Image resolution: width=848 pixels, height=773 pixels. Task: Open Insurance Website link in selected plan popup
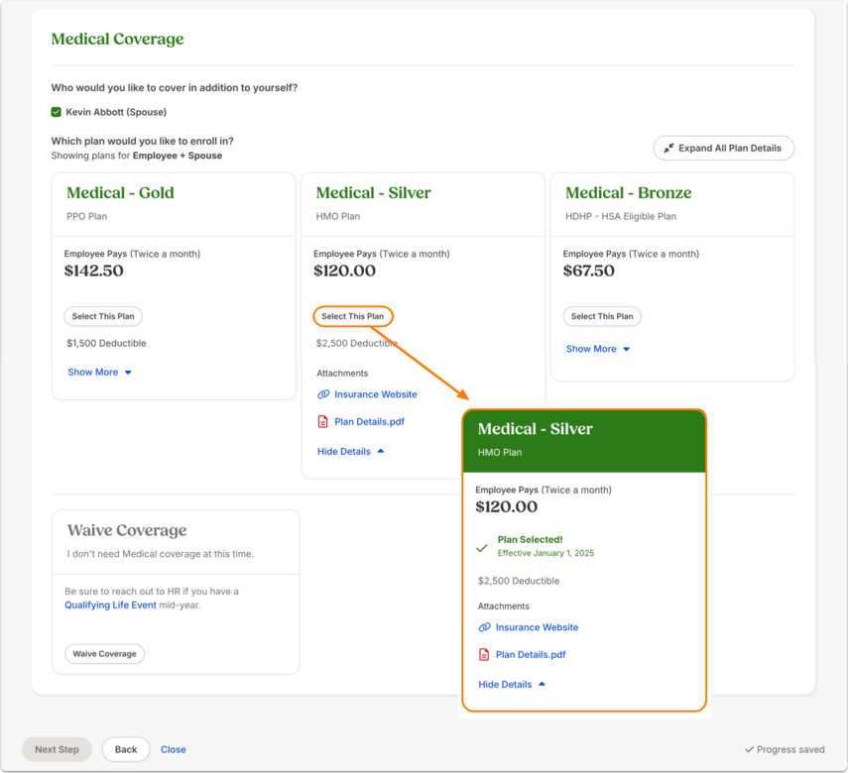537,627
